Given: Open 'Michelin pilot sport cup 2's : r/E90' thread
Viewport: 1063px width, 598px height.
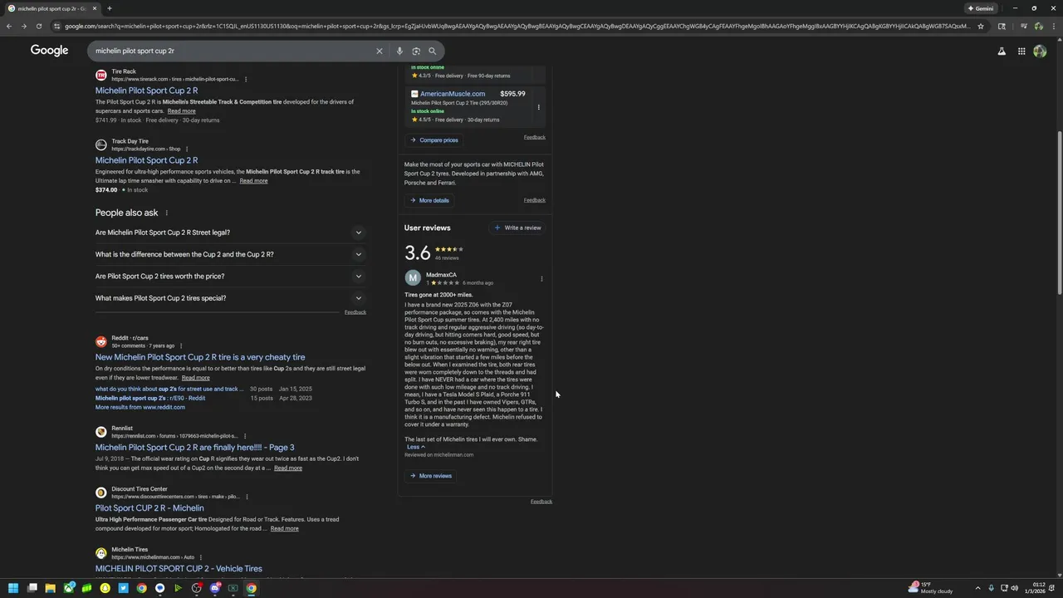Looking at the screenshot, I should point(150,398).
